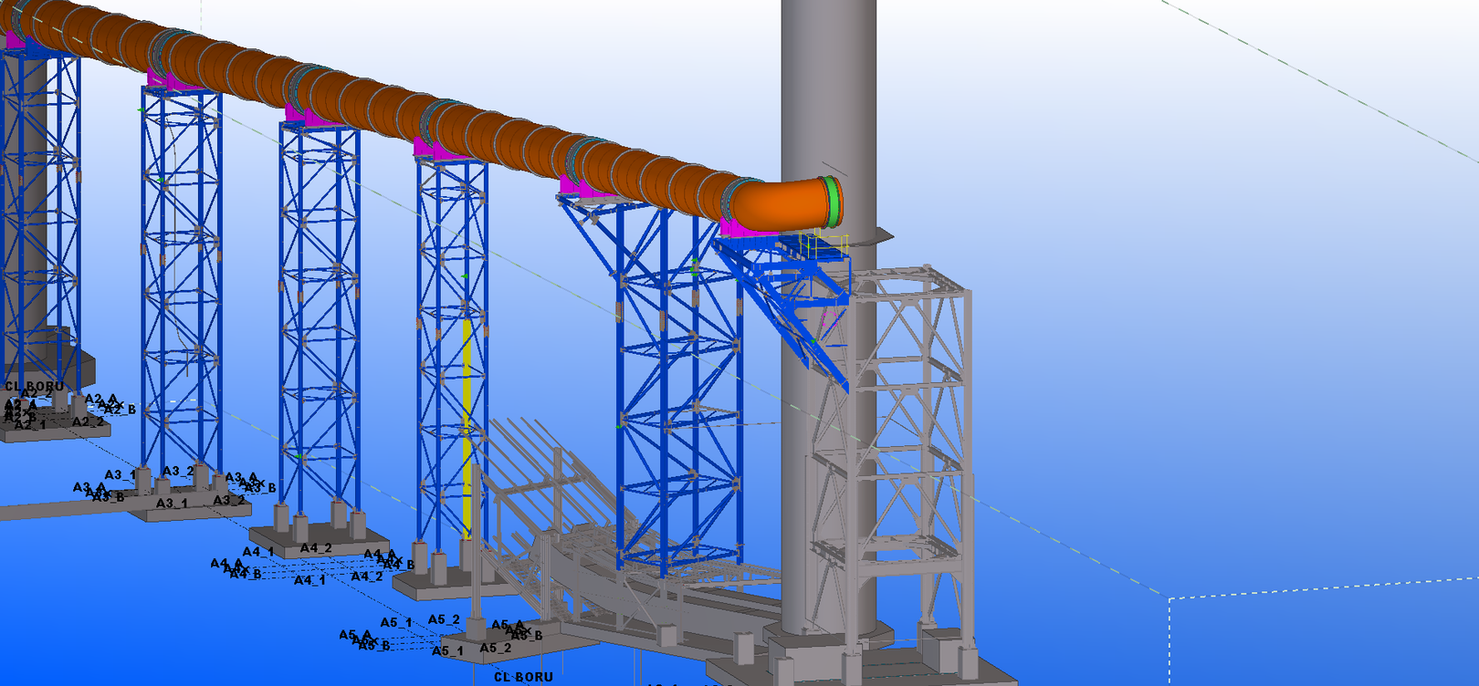Click the CL BORU grid label at the left edge
The image size is (1479, 686).
(34, 387)
